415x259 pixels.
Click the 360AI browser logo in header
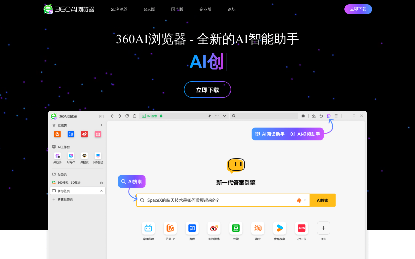[69, 9]
